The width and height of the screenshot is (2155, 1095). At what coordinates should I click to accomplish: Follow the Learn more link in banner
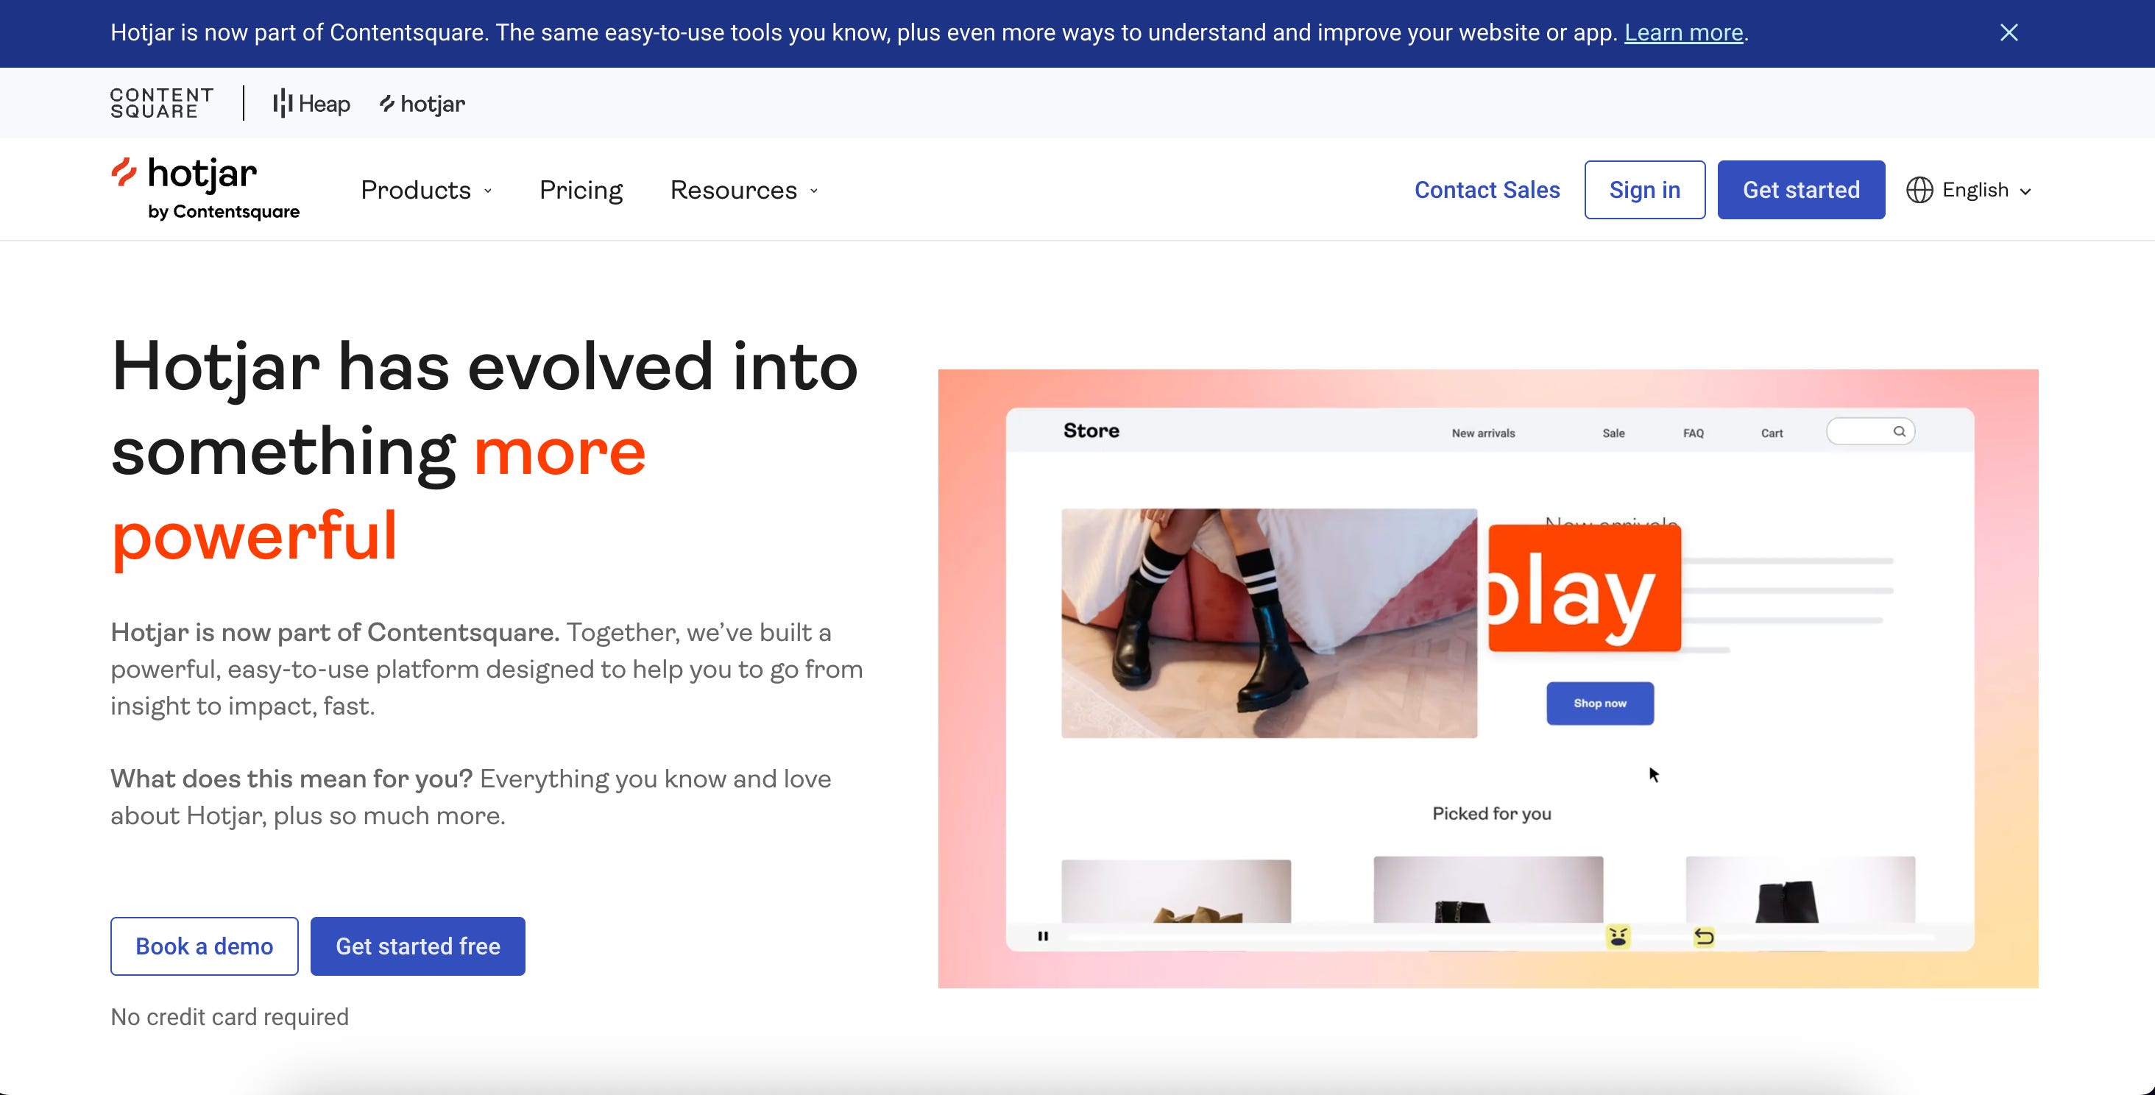[1683, 32]
